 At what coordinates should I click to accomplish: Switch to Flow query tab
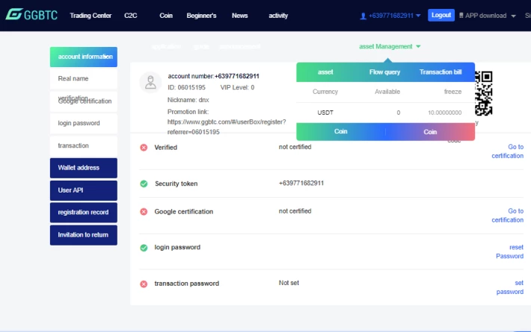384,72
